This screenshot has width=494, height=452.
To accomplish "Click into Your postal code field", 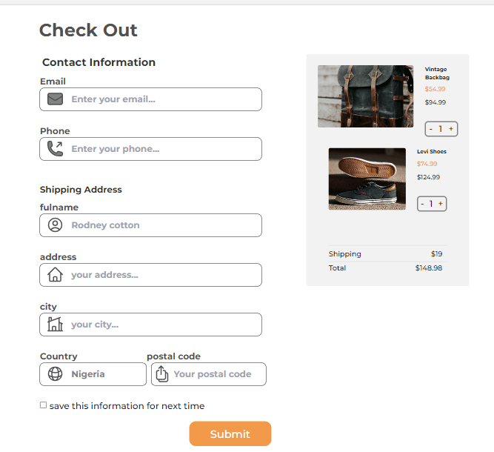I will [x=216, y=374].
